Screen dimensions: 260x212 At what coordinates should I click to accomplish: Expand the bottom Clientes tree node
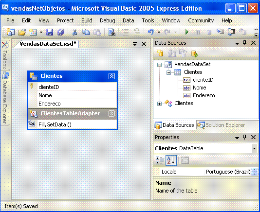[x=159, y=104]
